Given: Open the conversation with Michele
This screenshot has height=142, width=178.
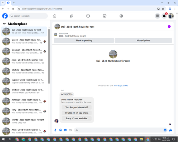Looking at the screenshot, I should click(x=24, y=71).
